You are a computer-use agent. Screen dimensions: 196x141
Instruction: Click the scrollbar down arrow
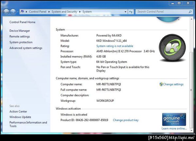pyautogui.click(x=191, y=131)
